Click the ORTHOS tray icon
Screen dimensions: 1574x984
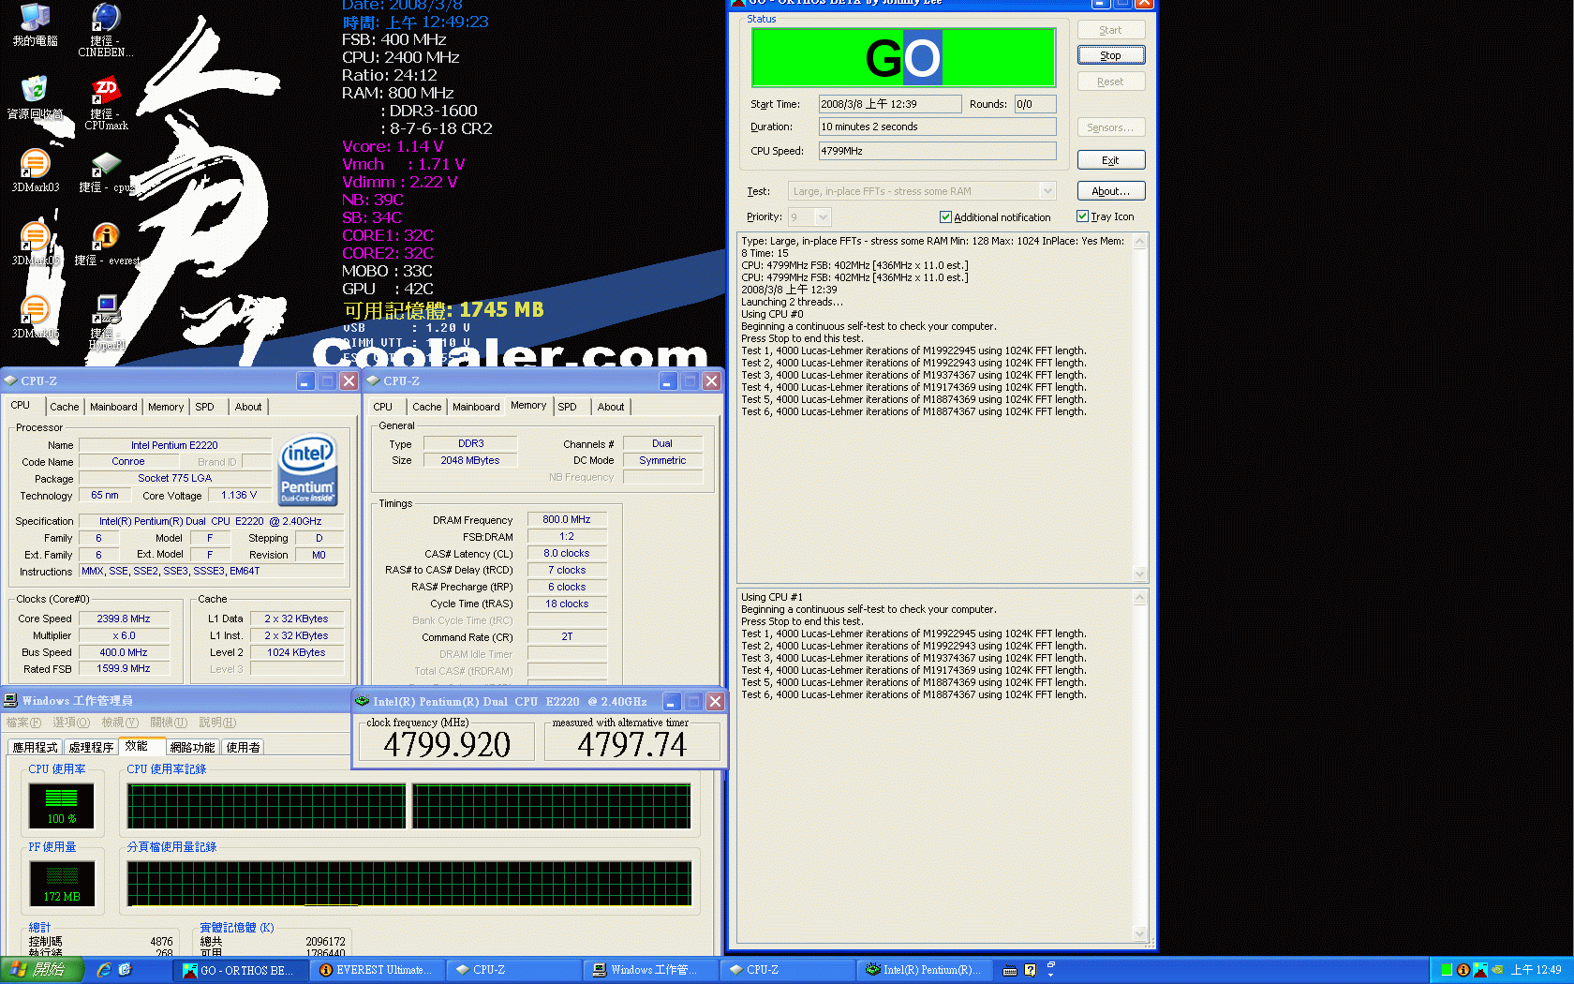point(1479,970)
